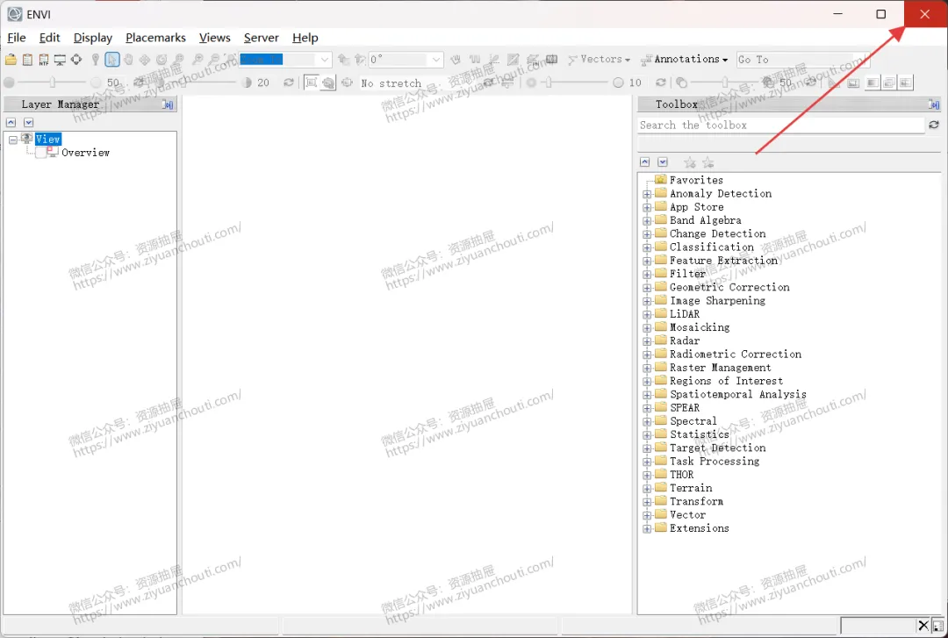Expand the Classification folder

point(647,247)
